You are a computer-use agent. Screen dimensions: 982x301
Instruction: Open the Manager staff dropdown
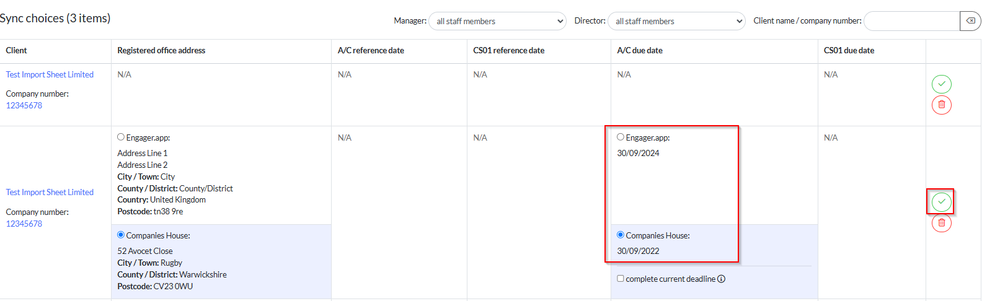[x=497, y=21]
